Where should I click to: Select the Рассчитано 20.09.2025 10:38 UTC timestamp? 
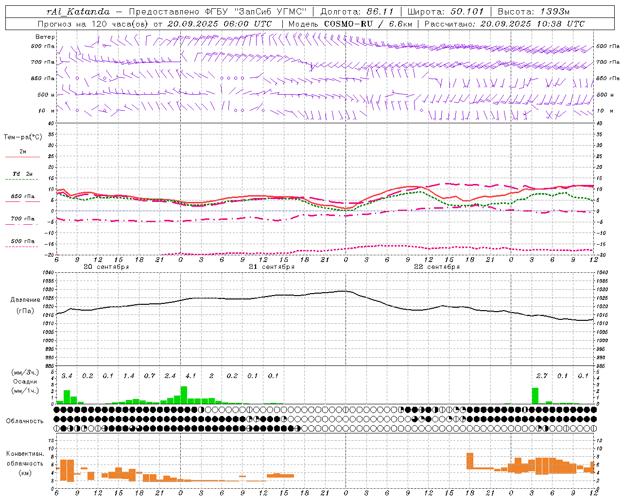click(504, 24)
